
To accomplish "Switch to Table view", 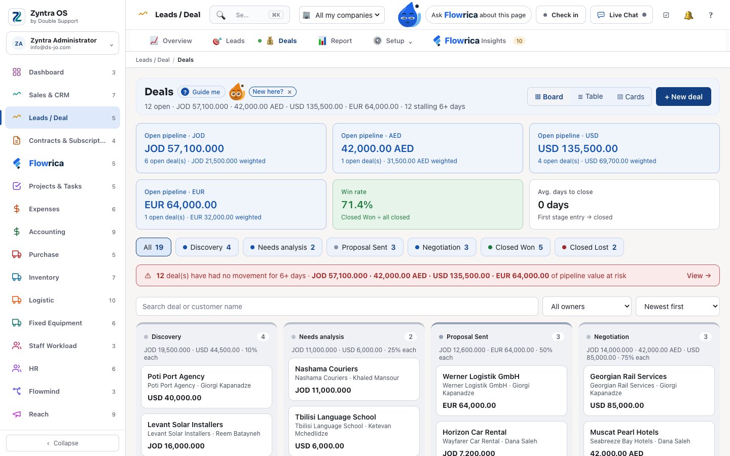I will click(x=590, y=96).
